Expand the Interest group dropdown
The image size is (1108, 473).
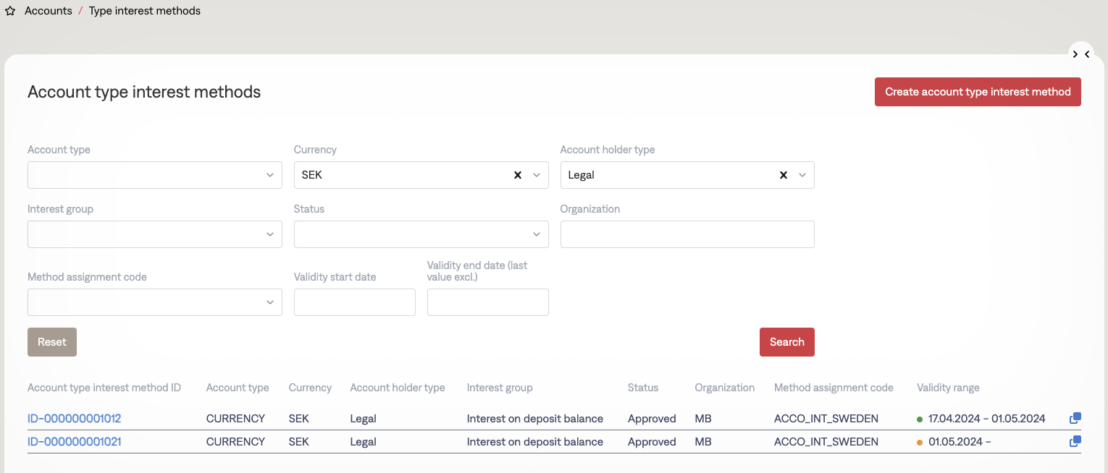coord(269,234)
